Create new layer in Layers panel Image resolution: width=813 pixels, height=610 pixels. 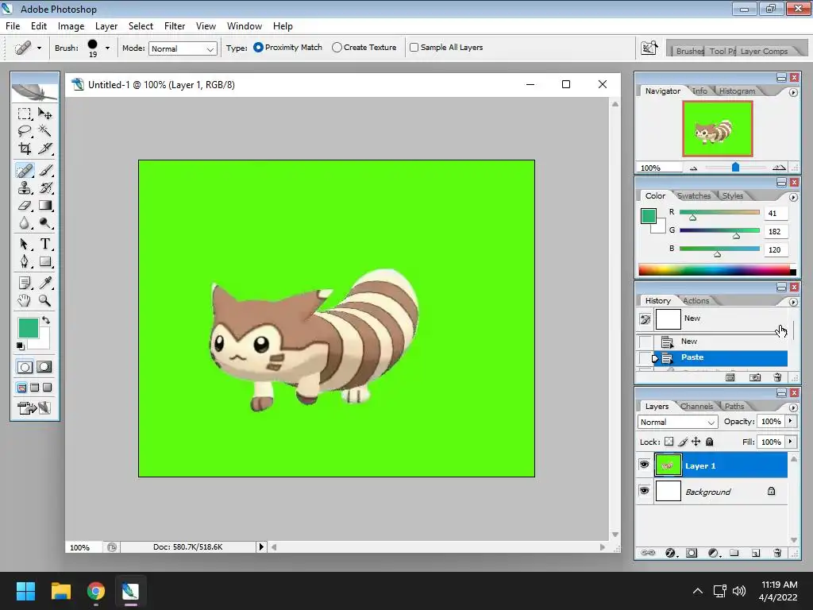[x=756, y=553]
